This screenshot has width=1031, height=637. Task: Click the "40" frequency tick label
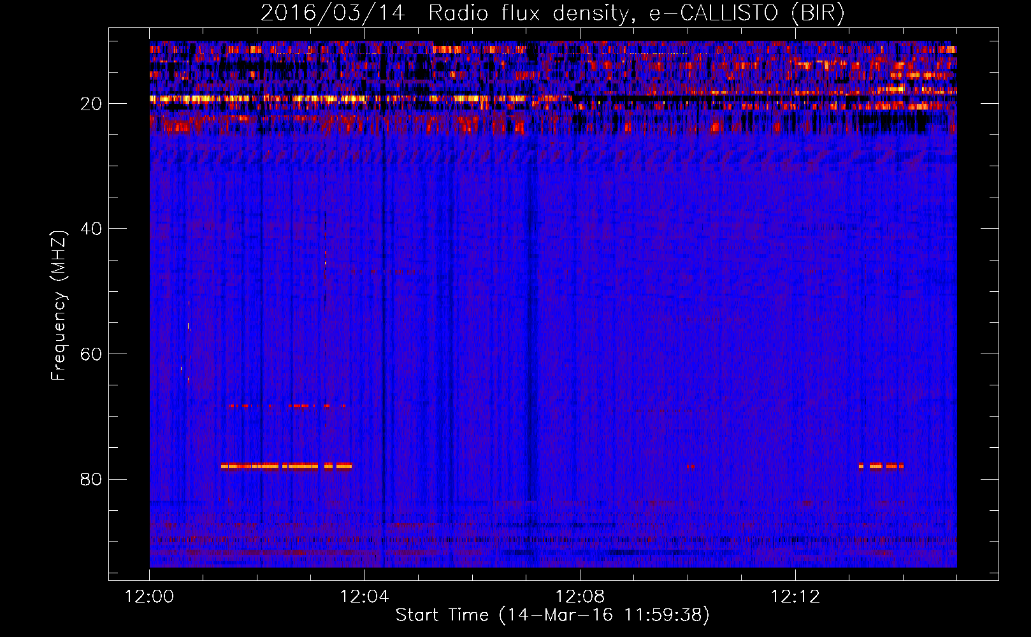[91, 229]
